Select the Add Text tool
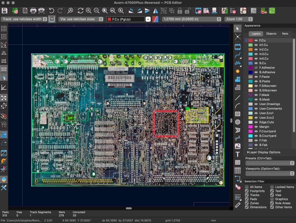The image size is (296, 223). [237, 154]
